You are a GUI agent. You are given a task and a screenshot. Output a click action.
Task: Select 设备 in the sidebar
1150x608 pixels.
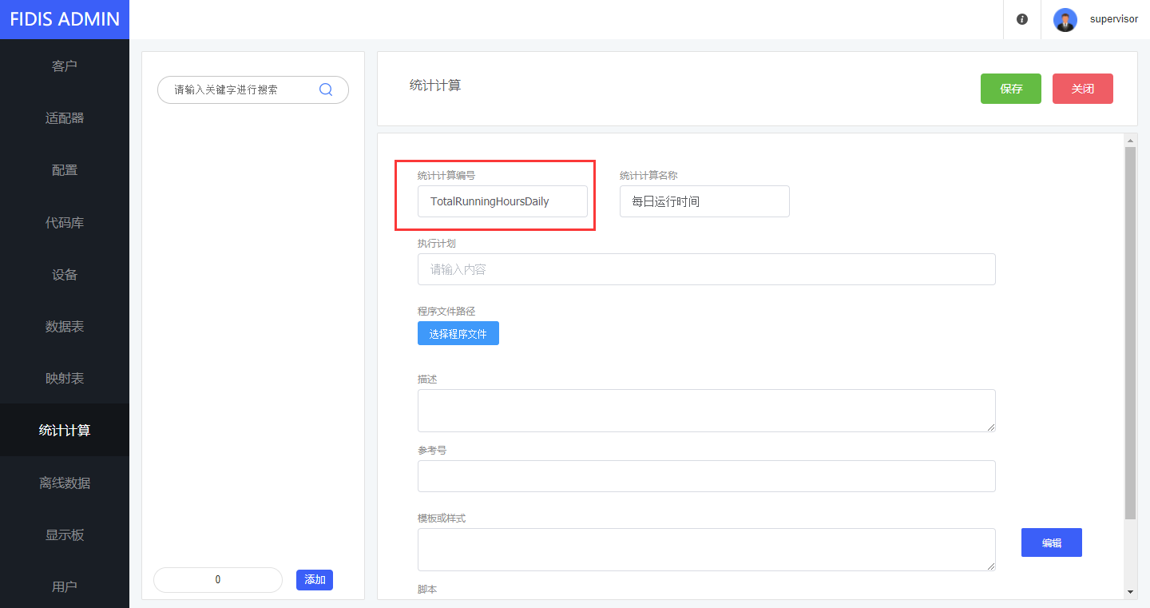click(65, 275)
